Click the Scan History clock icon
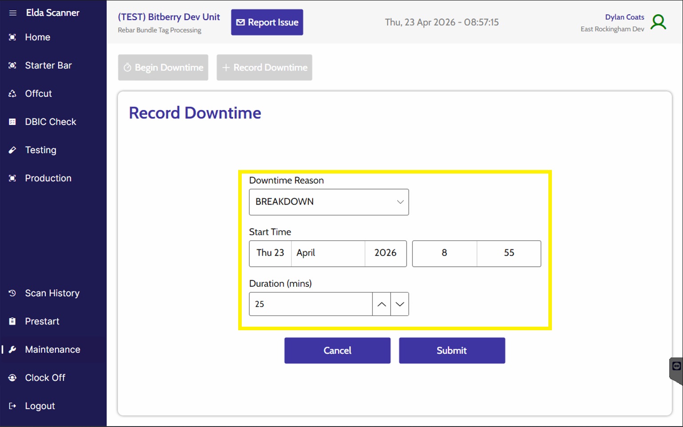Screen dimensions: 683x427 point(12,293)
